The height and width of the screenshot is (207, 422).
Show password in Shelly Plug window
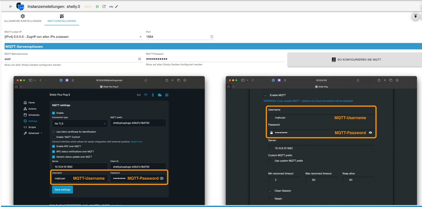(370, 133)
